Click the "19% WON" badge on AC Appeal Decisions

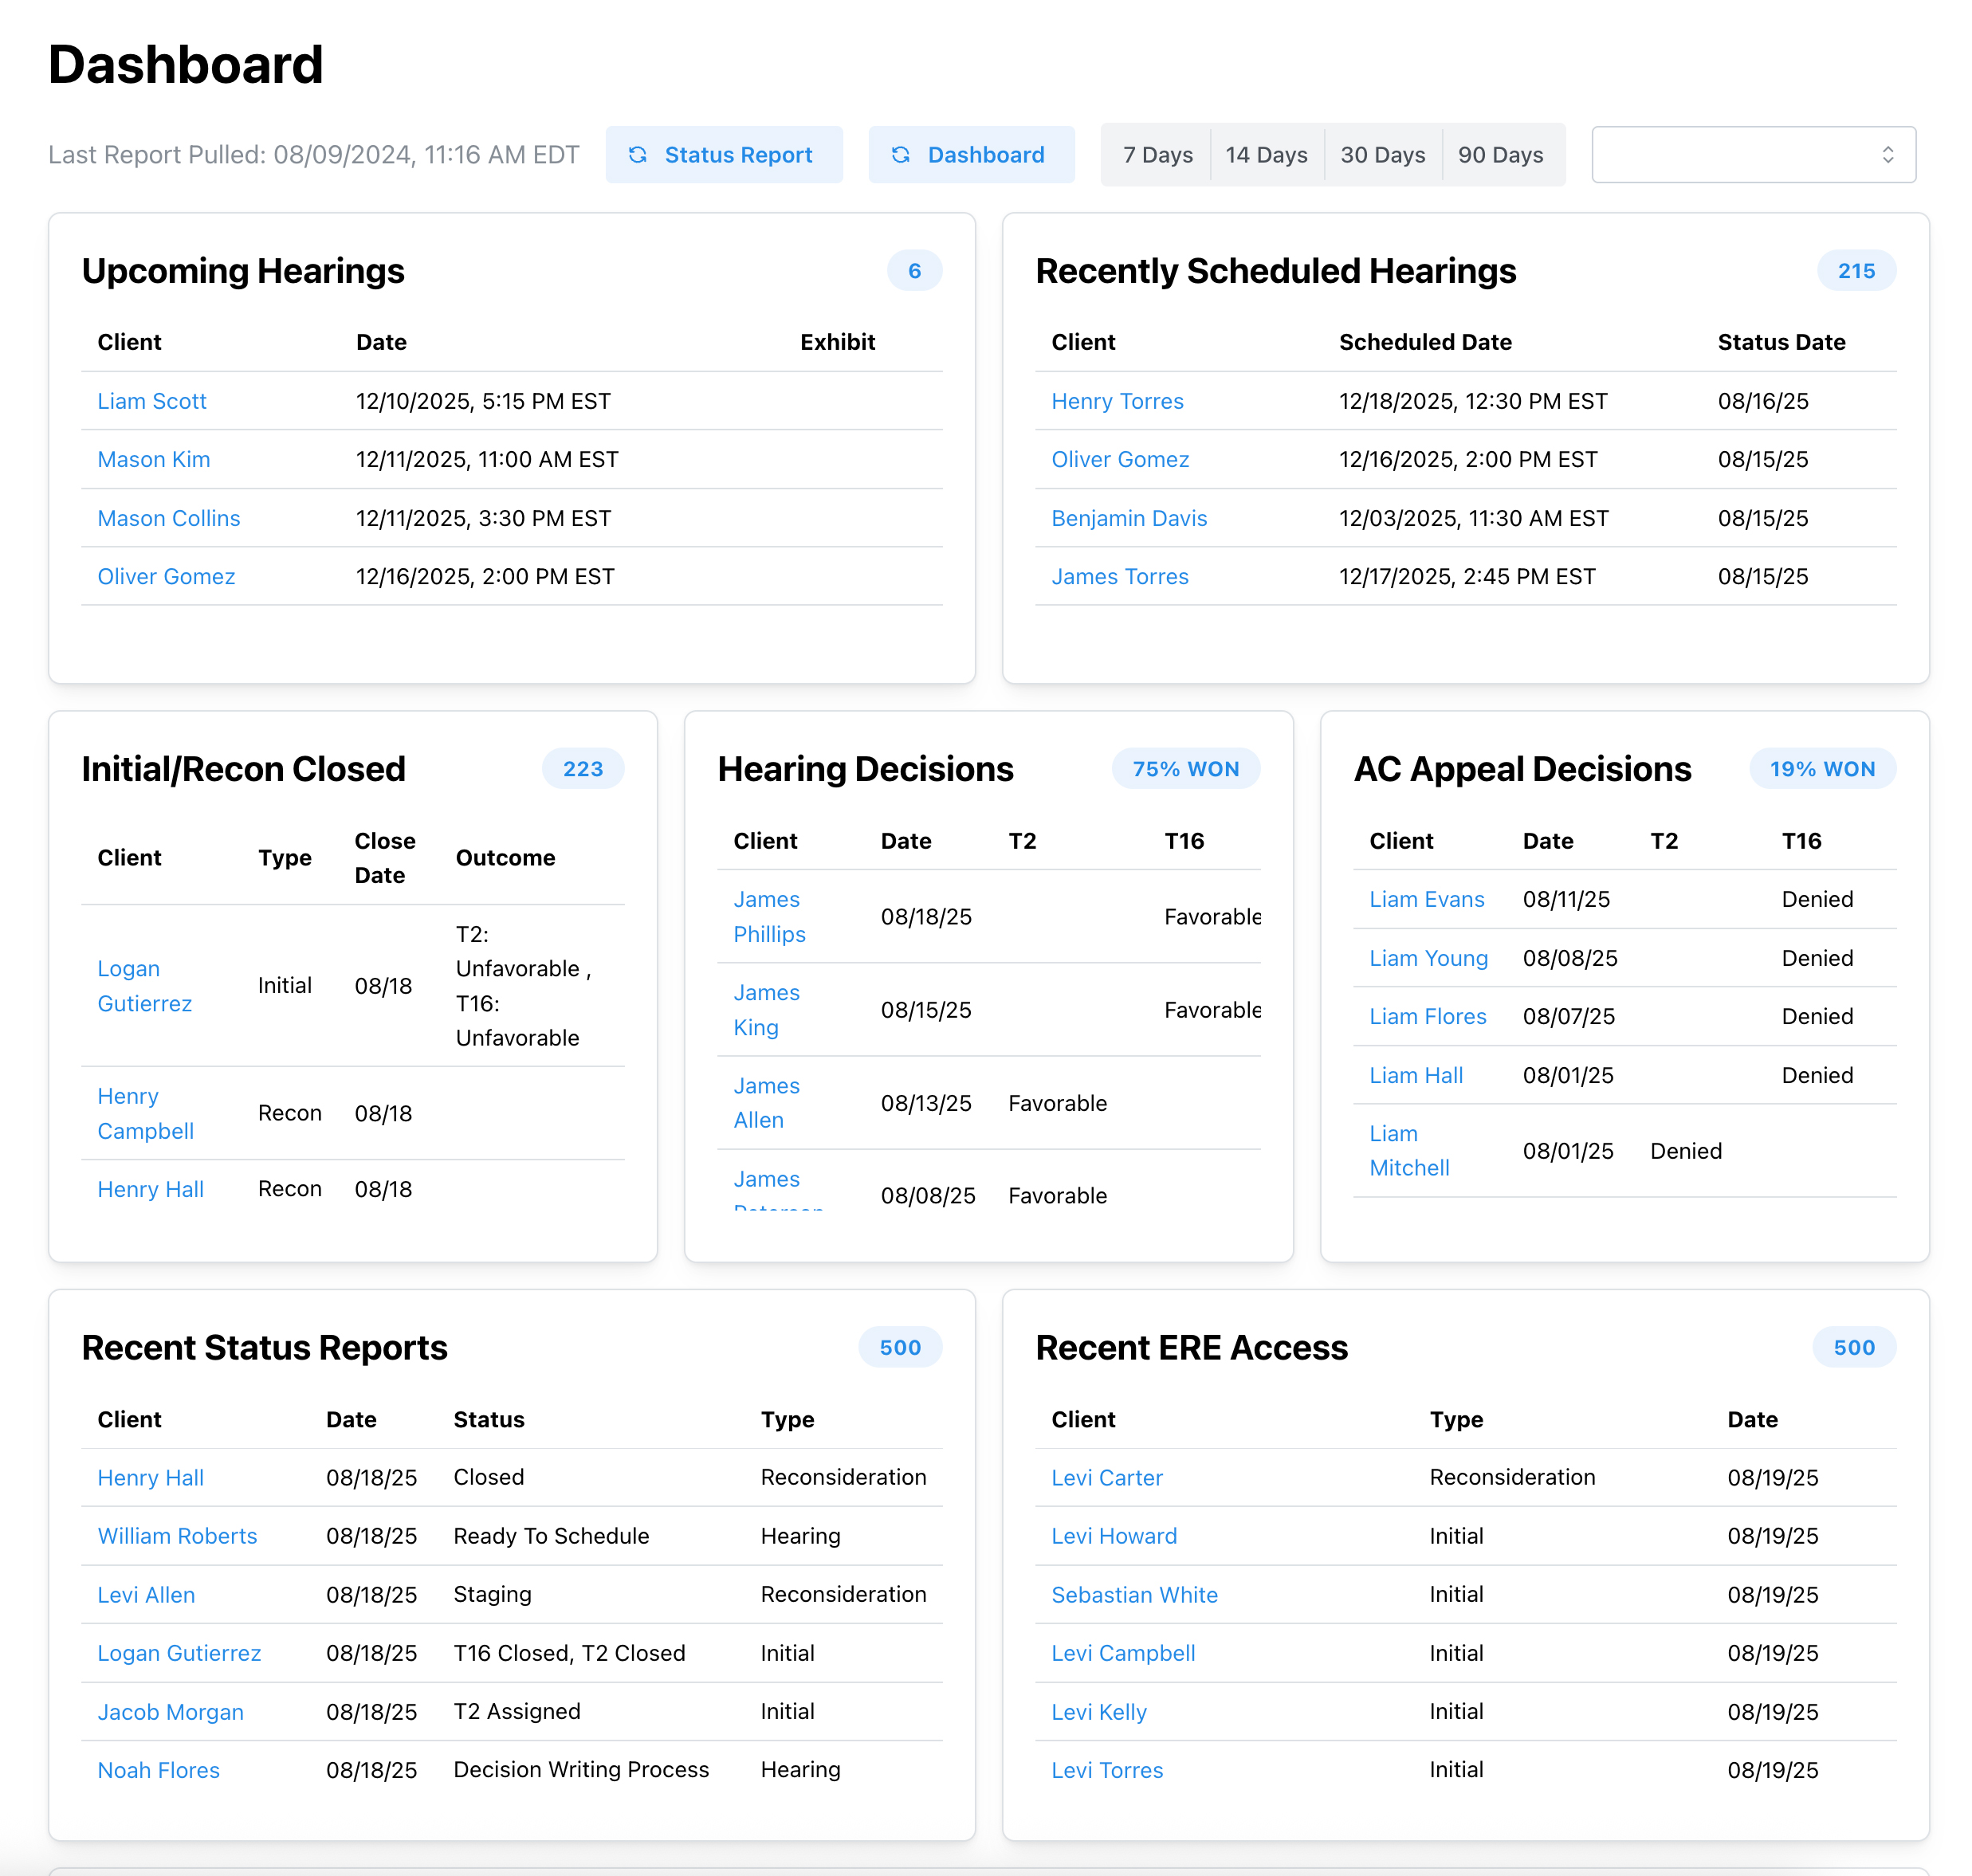1822,768
